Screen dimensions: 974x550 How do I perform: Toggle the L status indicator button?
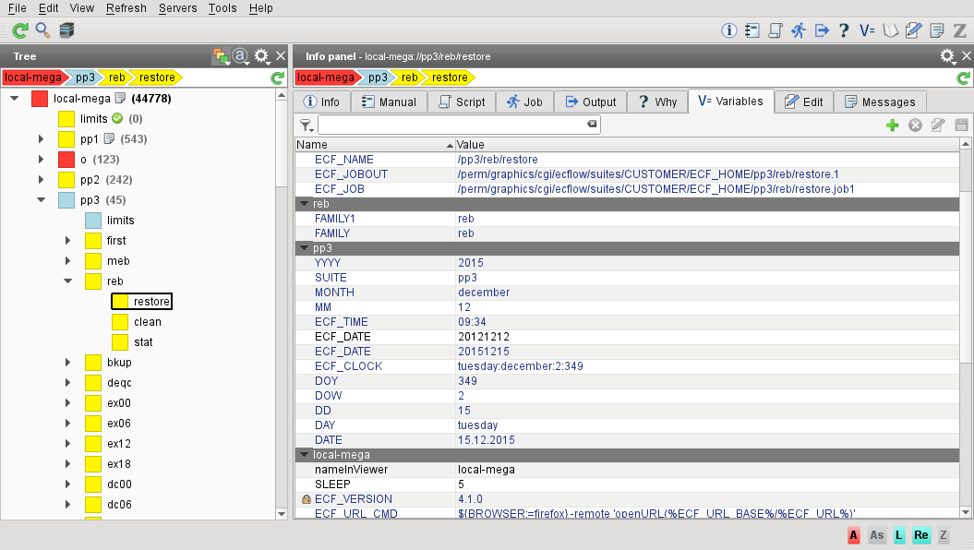pos(899,535)
